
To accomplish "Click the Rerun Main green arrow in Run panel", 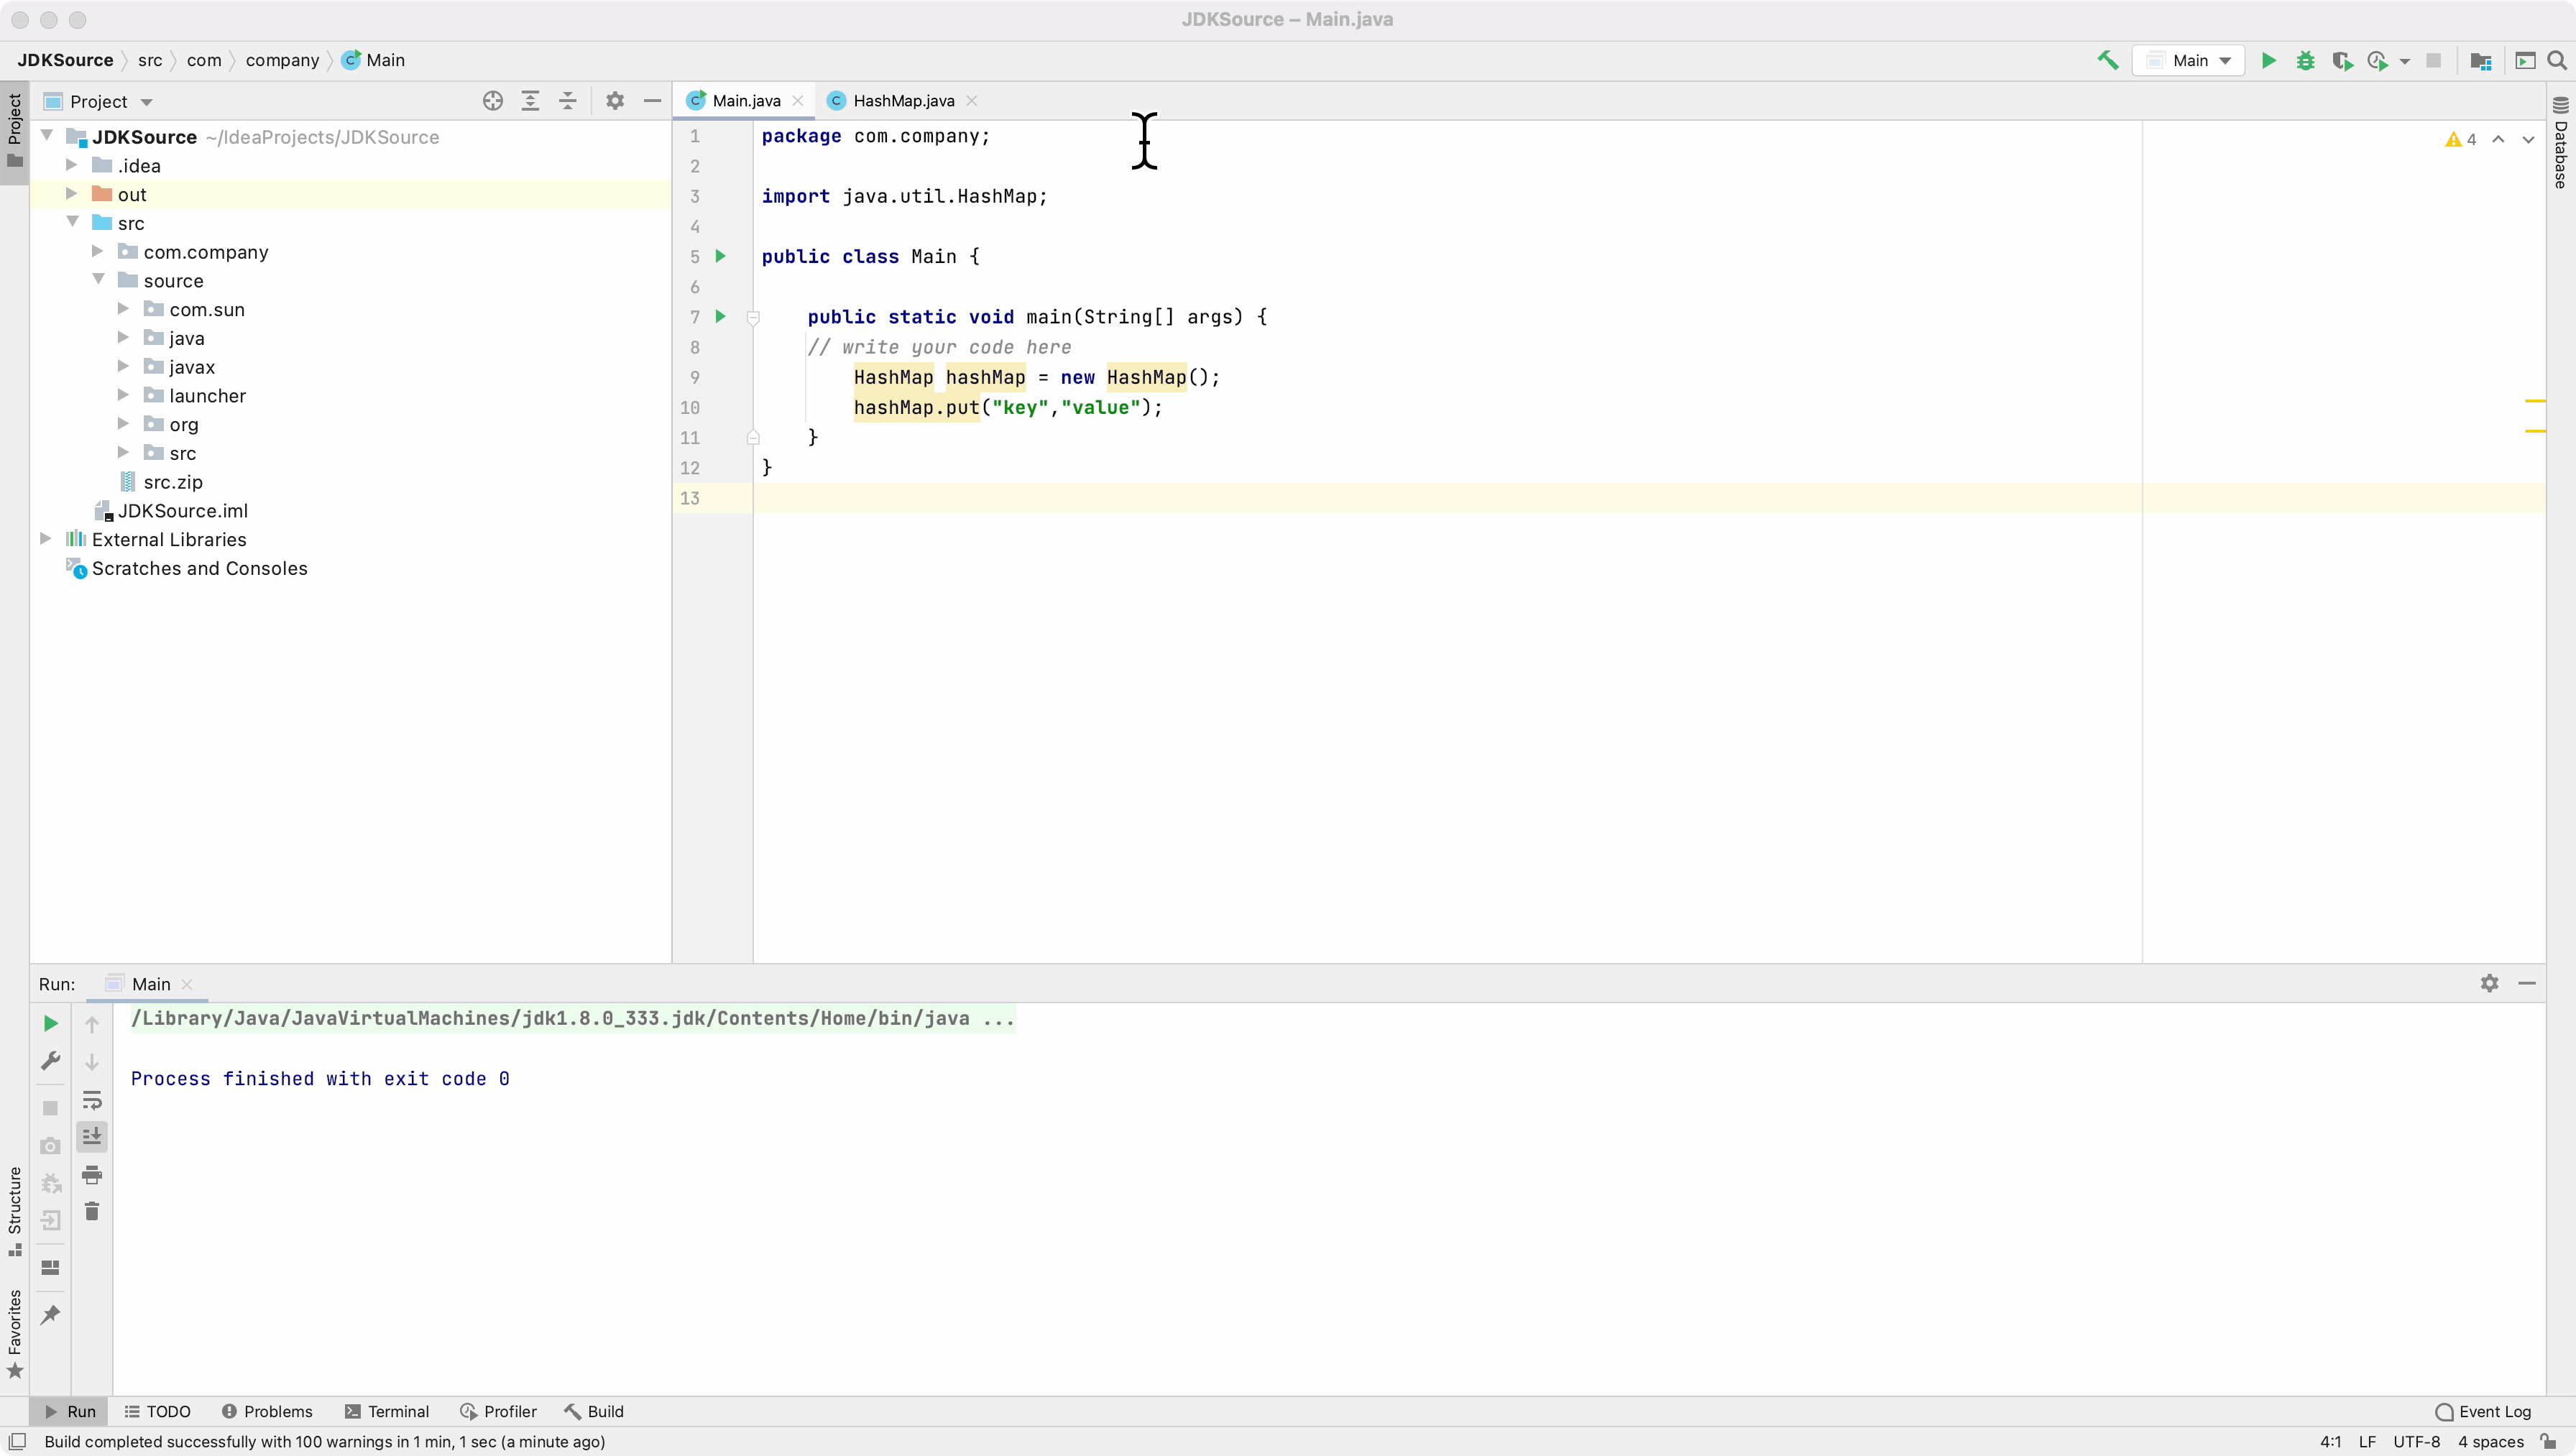I will click(50, 1023).
